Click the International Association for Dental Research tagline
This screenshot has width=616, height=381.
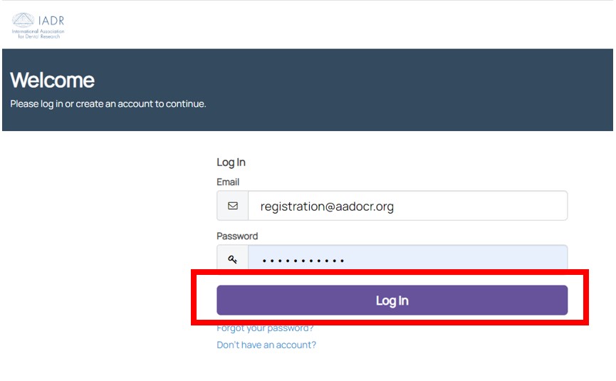click(x=38, y=33)
